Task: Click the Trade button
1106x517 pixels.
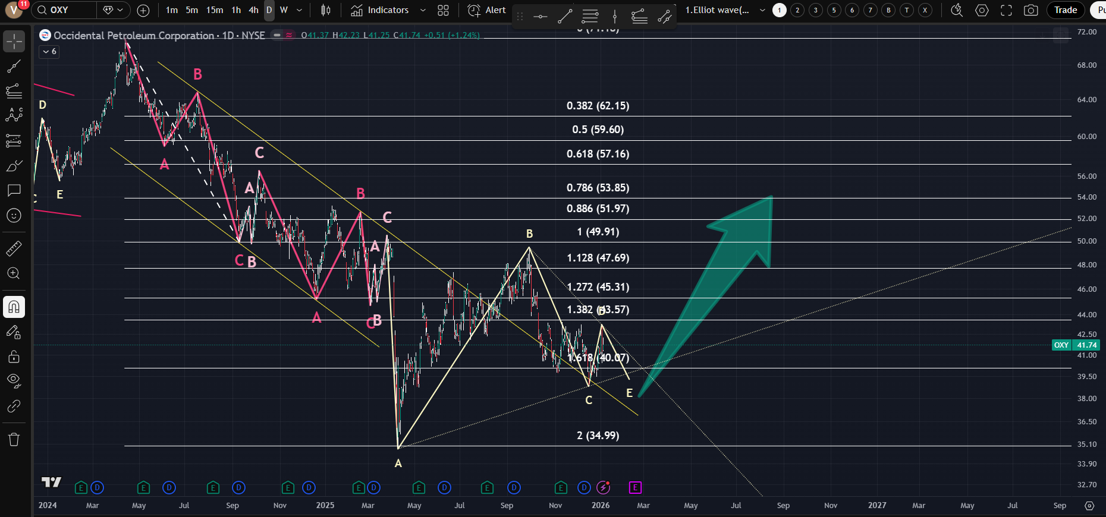Action: tap(1065, 10)
